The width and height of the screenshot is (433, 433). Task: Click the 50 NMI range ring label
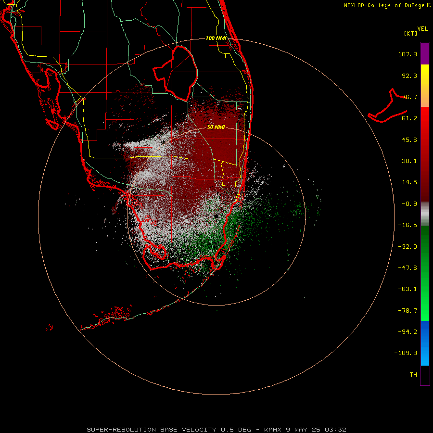pyautogui.click(x=216, y=127)
